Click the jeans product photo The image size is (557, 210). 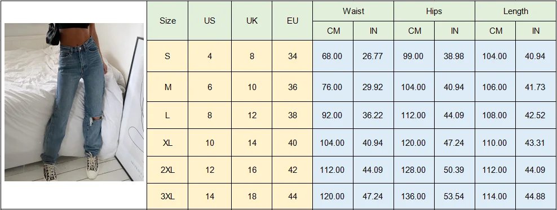click(x=74, y=102)
